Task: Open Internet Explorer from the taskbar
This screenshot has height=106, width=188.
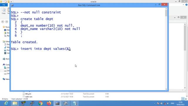Action: coord(6,103)
